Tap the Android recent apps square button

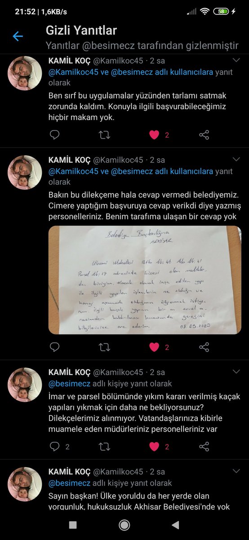(73, 525)
